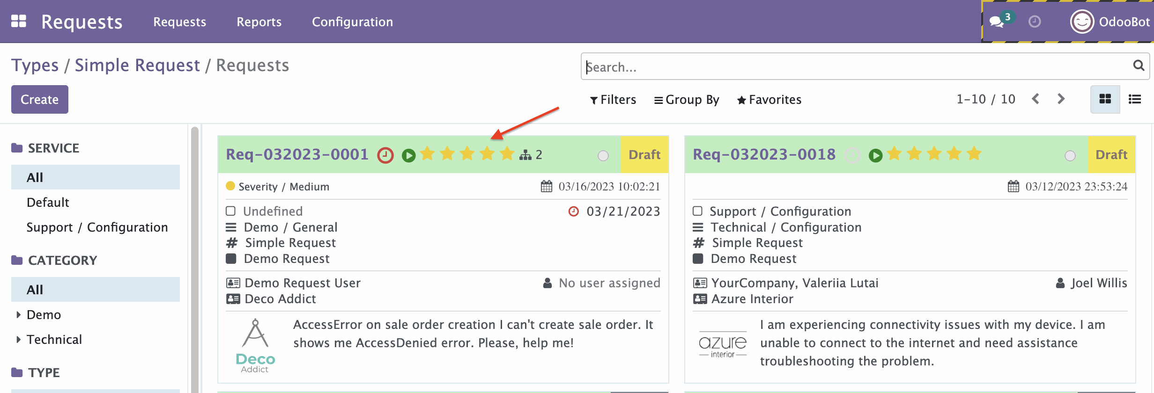Viewport: 1154px width, 393px height.
Task: Click the yellow Severity / Medium dot
Action: click(x=230, y=186)
